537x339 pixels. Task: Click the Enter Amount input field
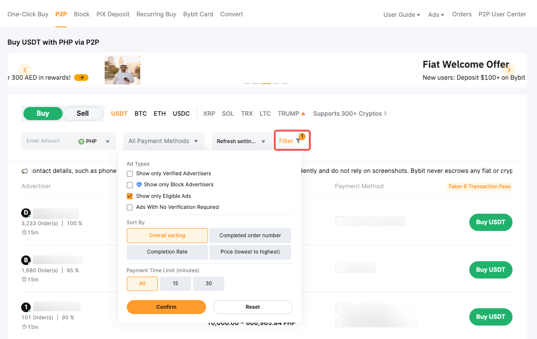47,141
